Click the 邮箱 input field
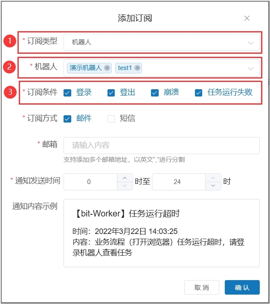The image size is (270, 304). tap(161, 145)
